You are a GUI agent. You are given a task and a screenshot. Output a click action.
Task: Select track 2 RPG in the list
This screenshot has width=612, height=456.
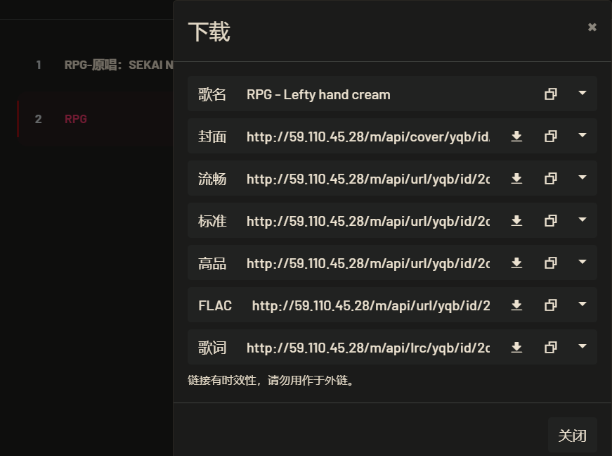[x=76, y=119]
